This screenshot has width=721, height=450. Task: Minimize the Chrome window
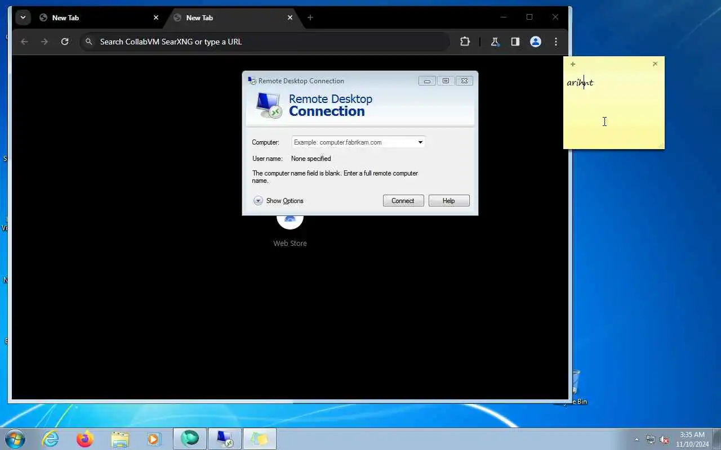tap(504, 17)
